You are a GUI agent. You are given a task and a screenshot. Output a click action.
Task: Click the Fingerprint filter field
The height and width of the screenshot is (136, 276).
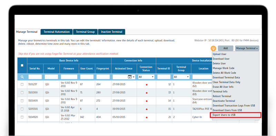click(103, 77)
